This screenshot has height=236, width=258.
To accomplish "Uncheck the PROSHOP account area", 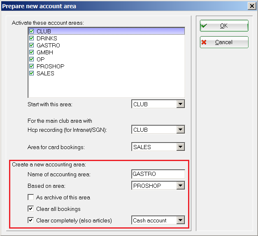I will (32, 66).
